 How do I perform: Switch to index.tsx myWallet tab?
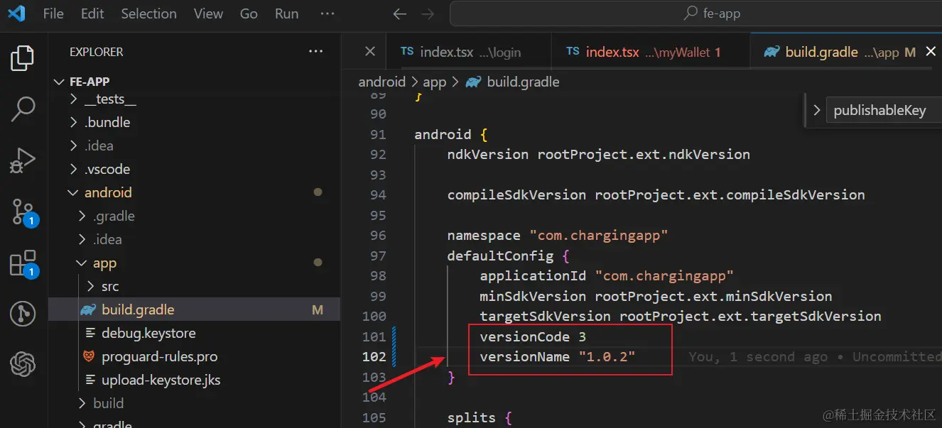[650, 52]
